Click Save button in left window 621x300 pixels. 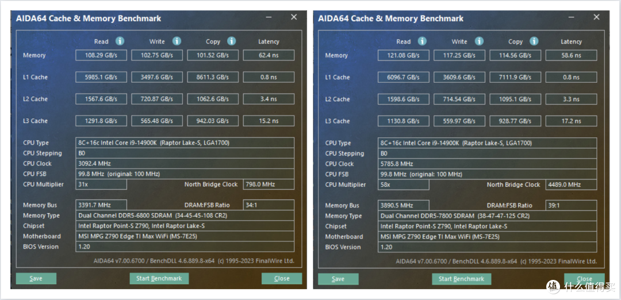pyautogui.click(x=36, y=279)
